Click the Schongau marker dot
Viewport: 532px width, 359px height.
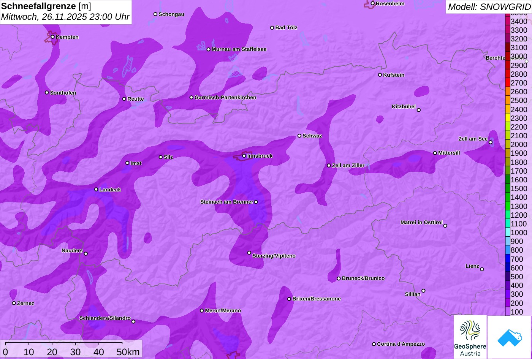155,14
